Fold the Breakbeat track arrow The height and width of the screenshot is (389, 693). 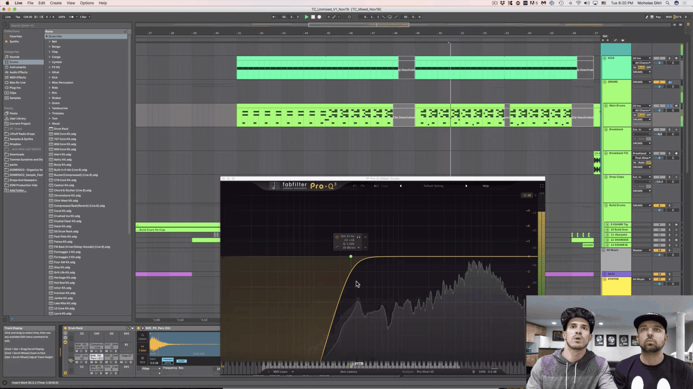pos(606,129)
